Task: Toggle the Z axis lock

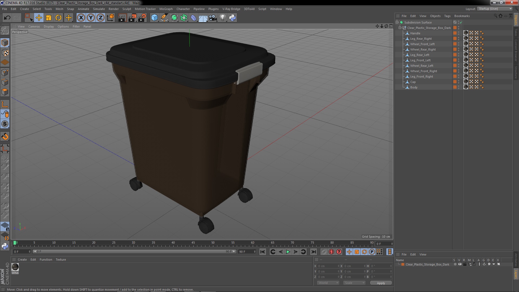Action: click(101, 18)
